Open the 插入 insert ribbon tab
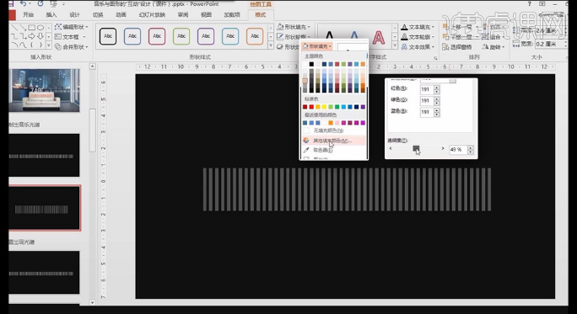This screenshot has width=577, height=314. (51, 14)
